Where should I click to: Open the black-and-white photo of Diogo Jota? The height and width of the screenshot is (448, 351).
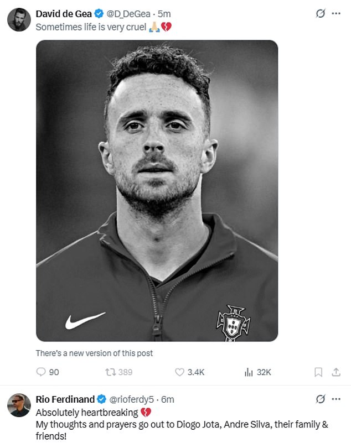(x=157, y=191)
